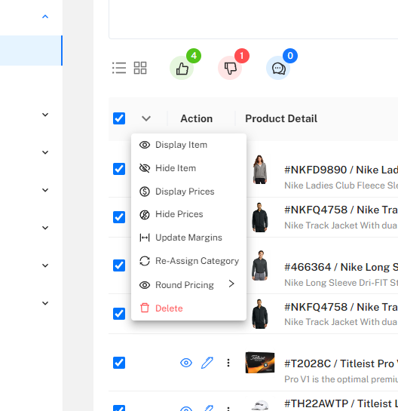Open the comments chat bubble icon
This screenshot has height=411, width=398.
pyautogui.click(x=278, y=68)
